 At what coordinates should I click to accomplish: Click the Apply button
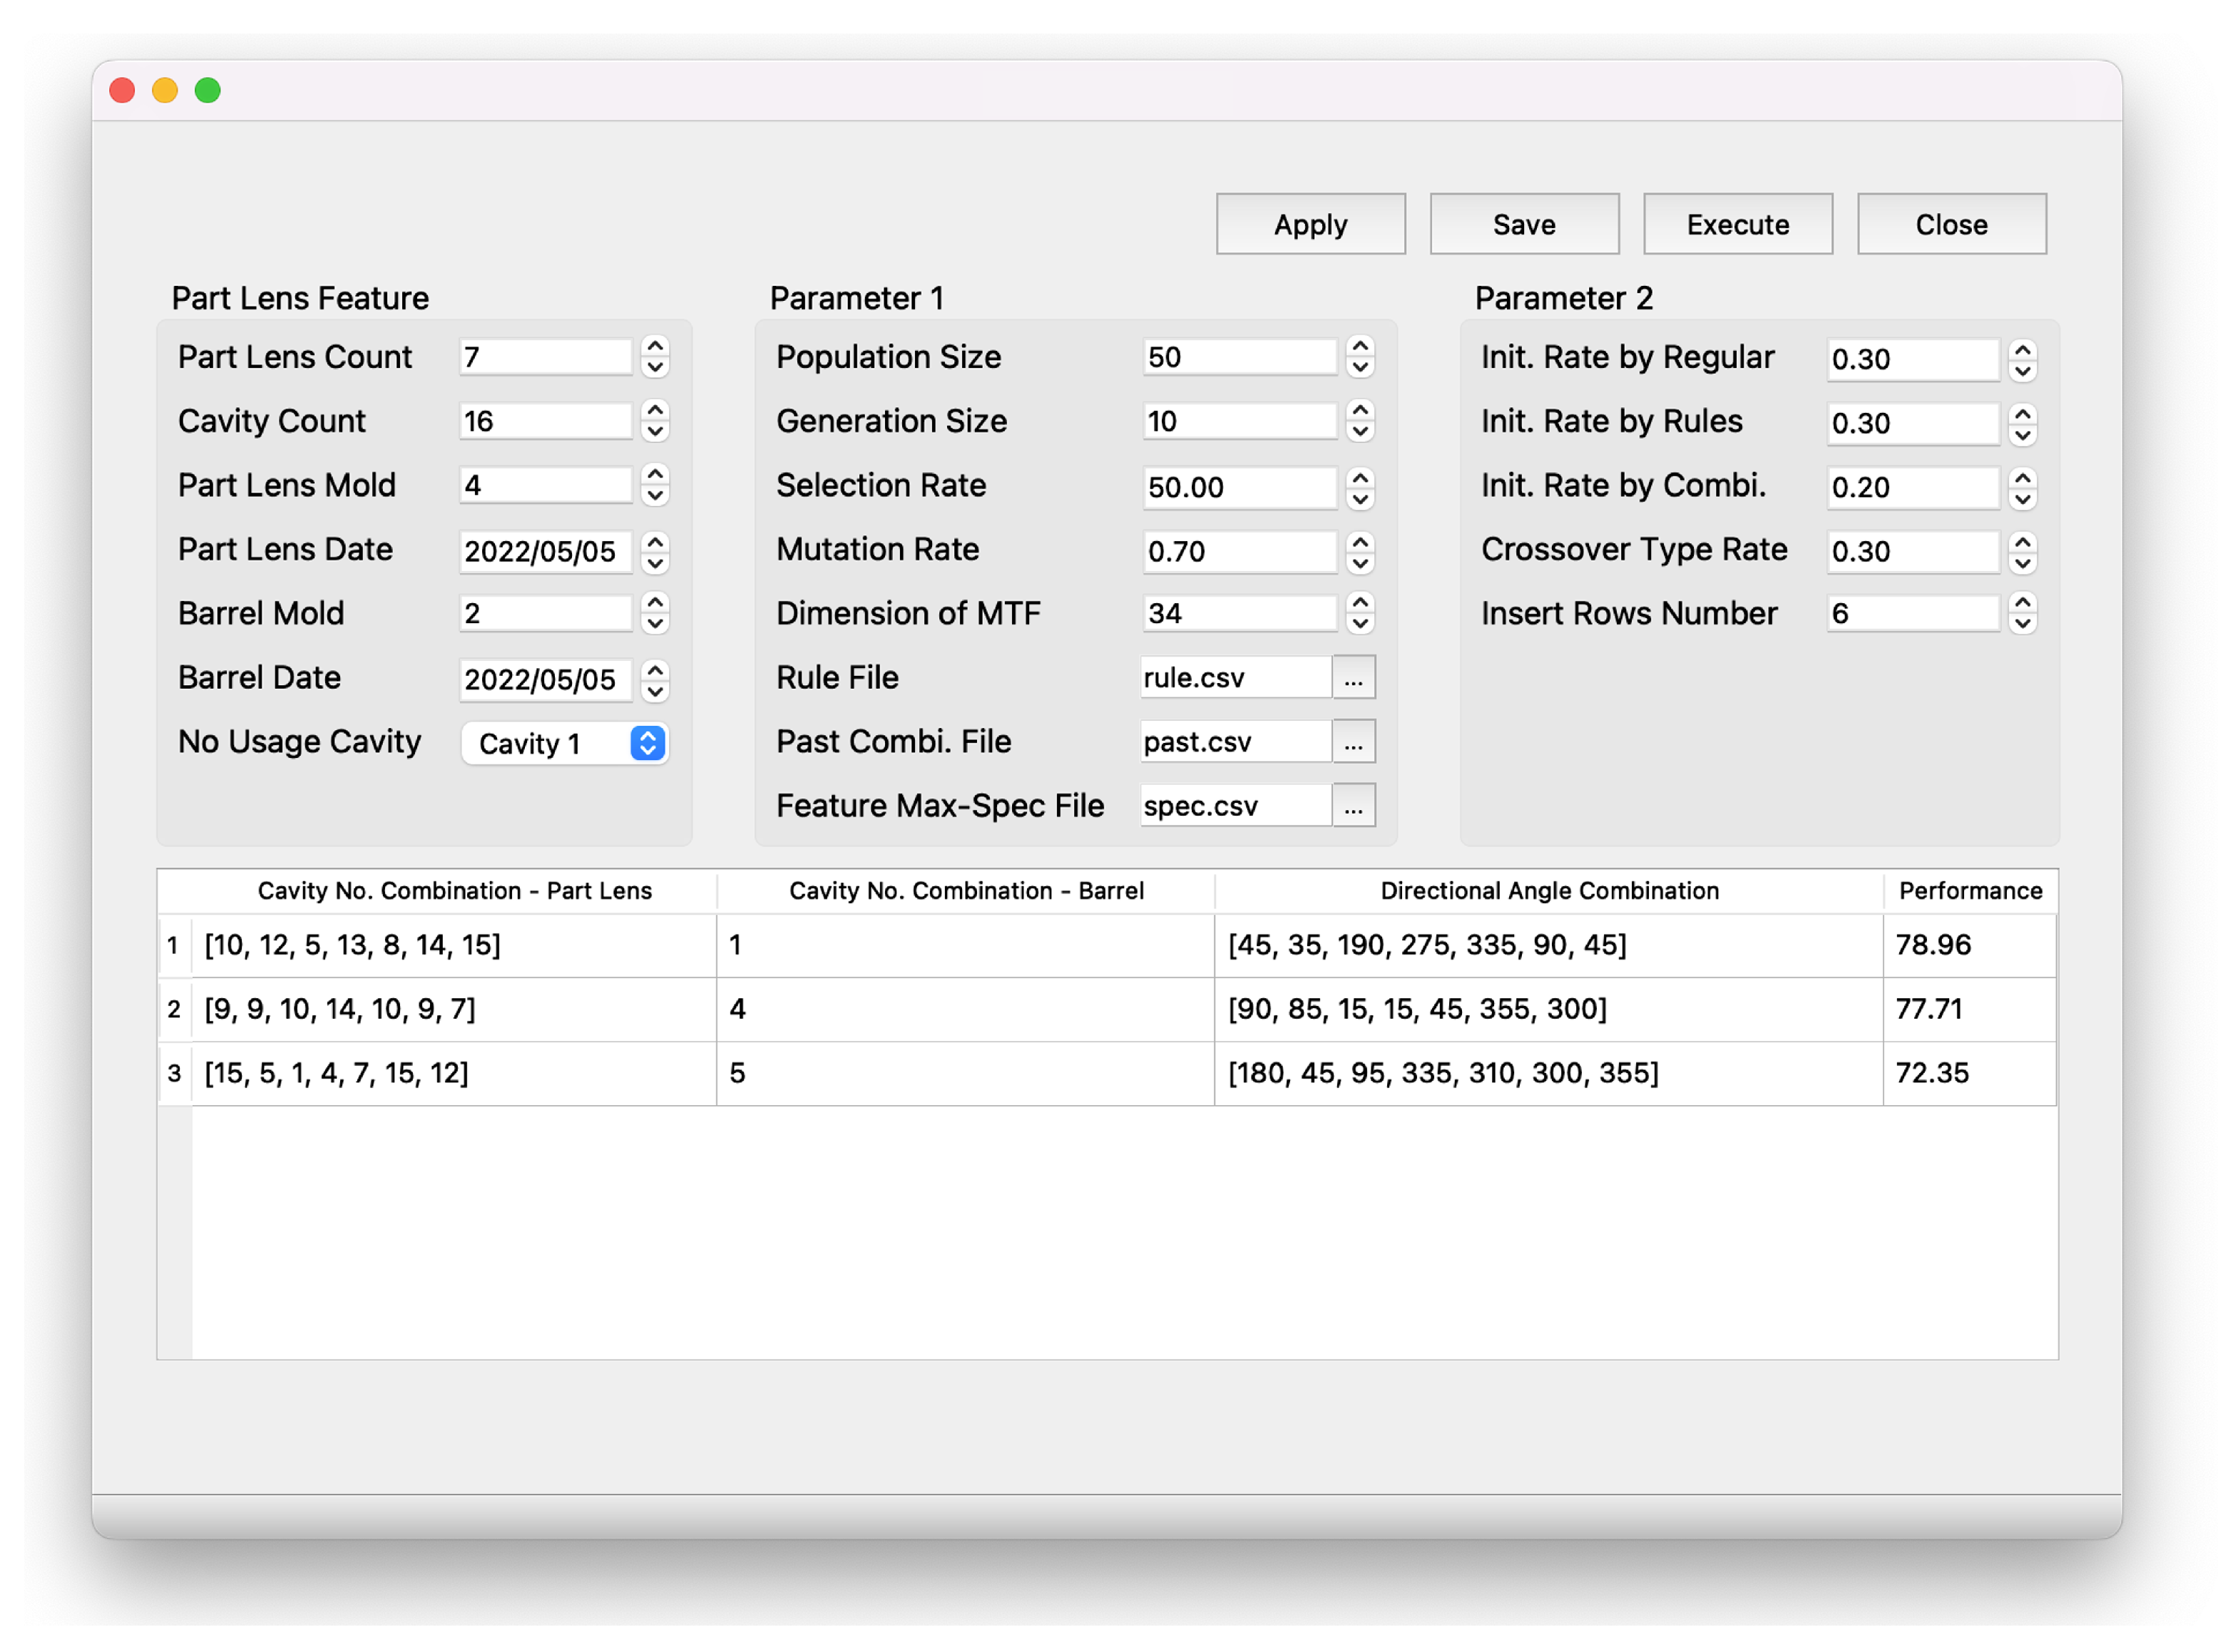(x=1309, y=224)
